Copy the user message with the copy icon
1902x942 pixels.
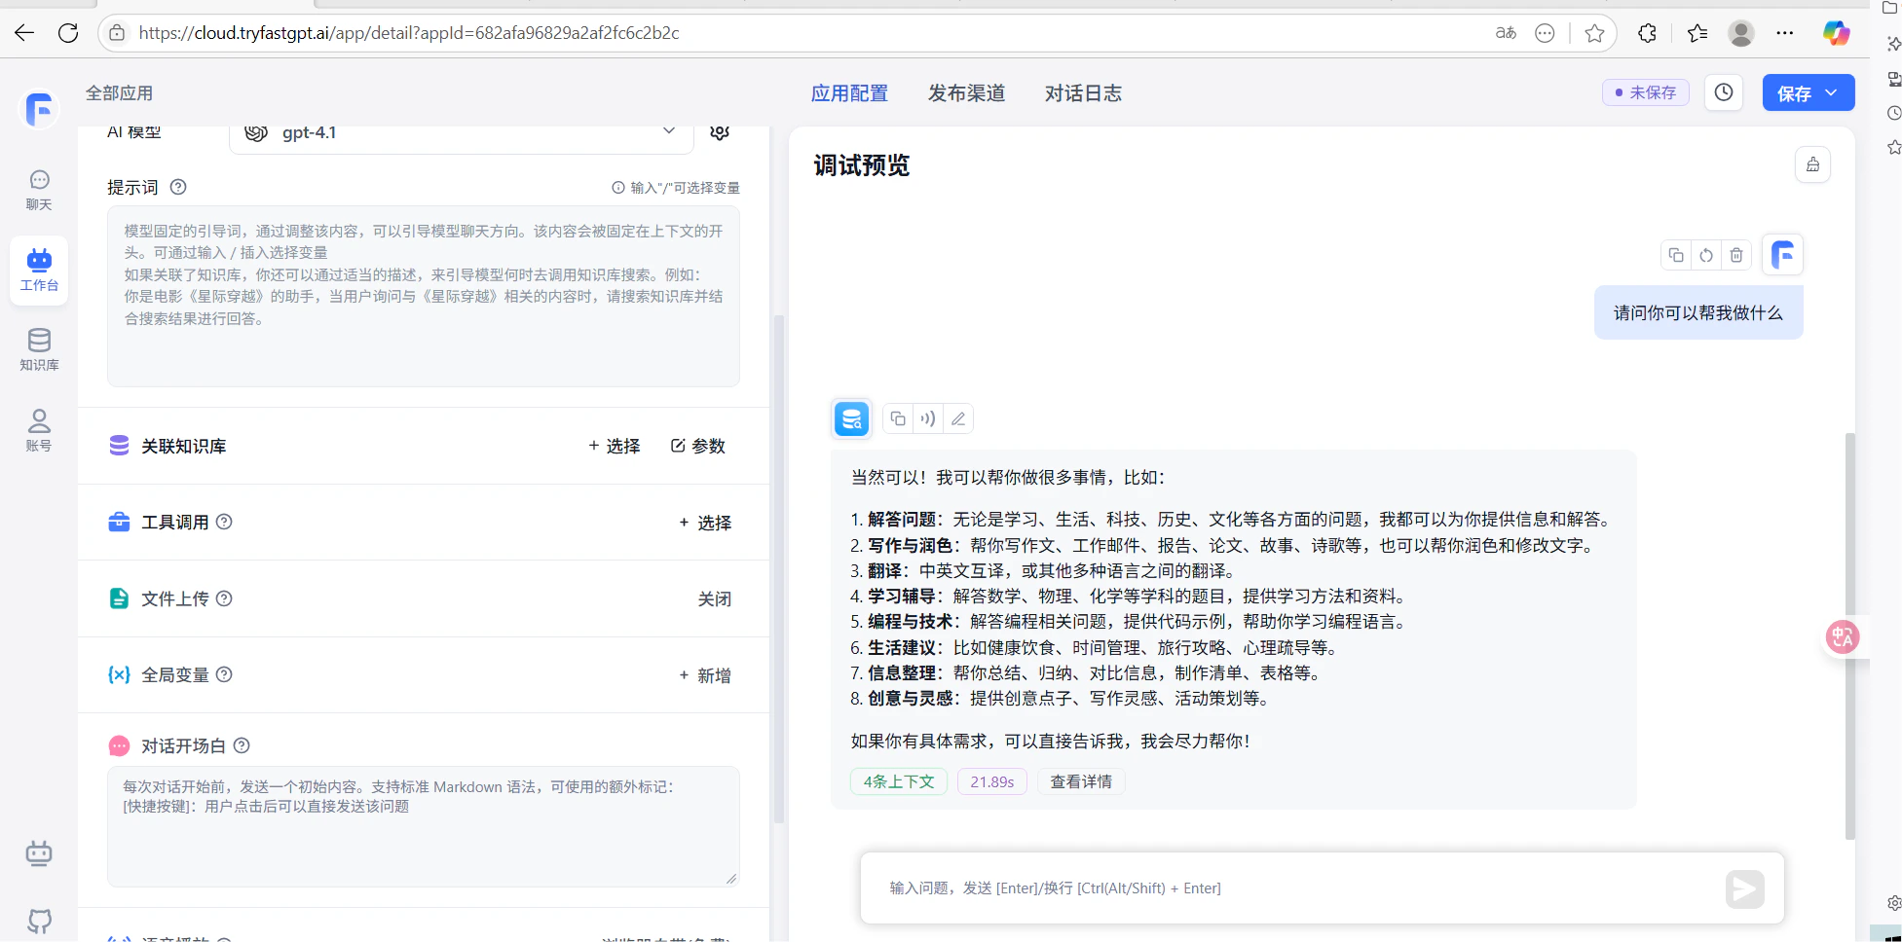click(x=1675, y=254)
